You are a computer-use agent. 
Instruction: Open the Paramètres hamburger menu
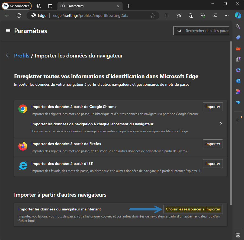click(8, 30)
